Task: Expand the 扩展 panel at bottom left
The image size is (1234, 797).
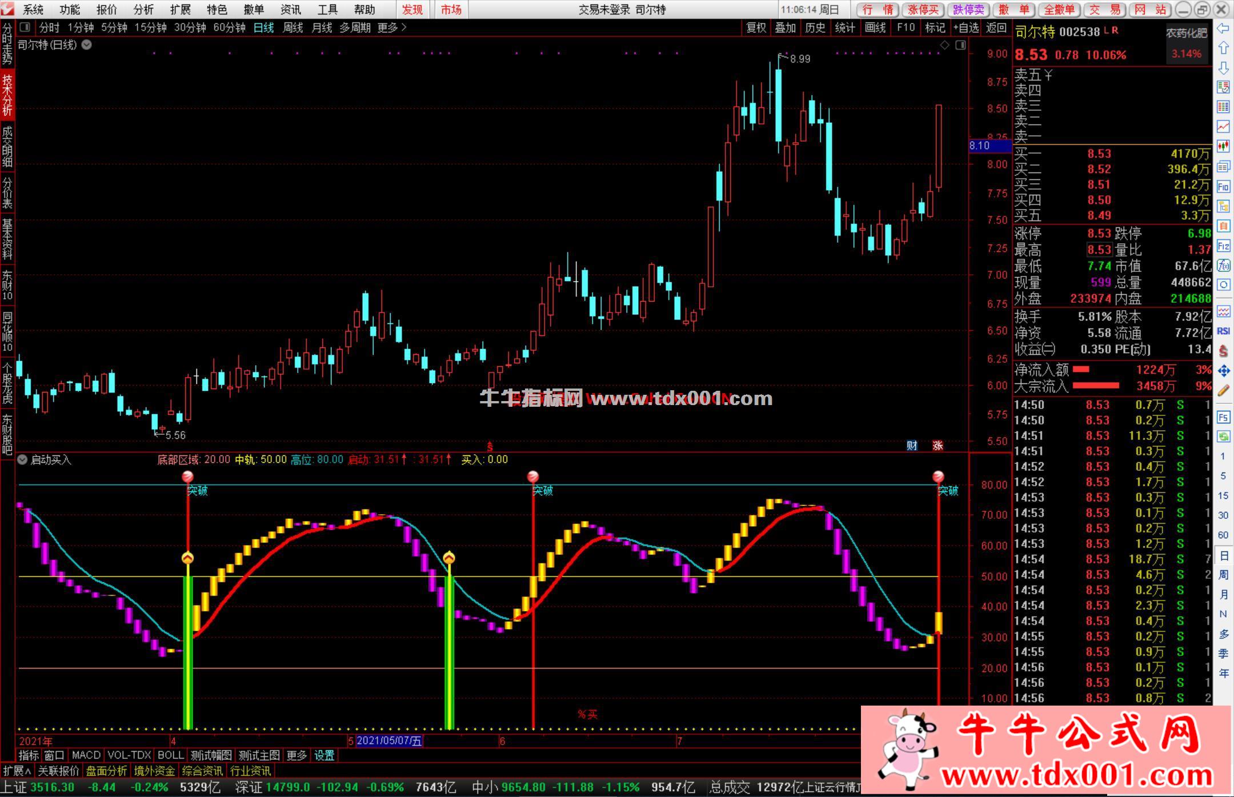Action: coord(17,771)
